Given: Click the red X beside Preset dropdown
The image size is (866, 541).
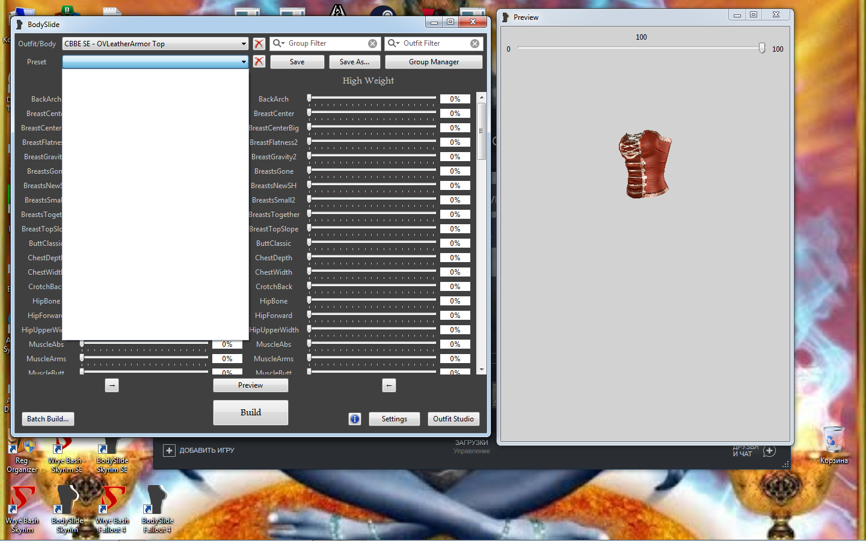Looking at the screenshot, I should click(259, 62).
